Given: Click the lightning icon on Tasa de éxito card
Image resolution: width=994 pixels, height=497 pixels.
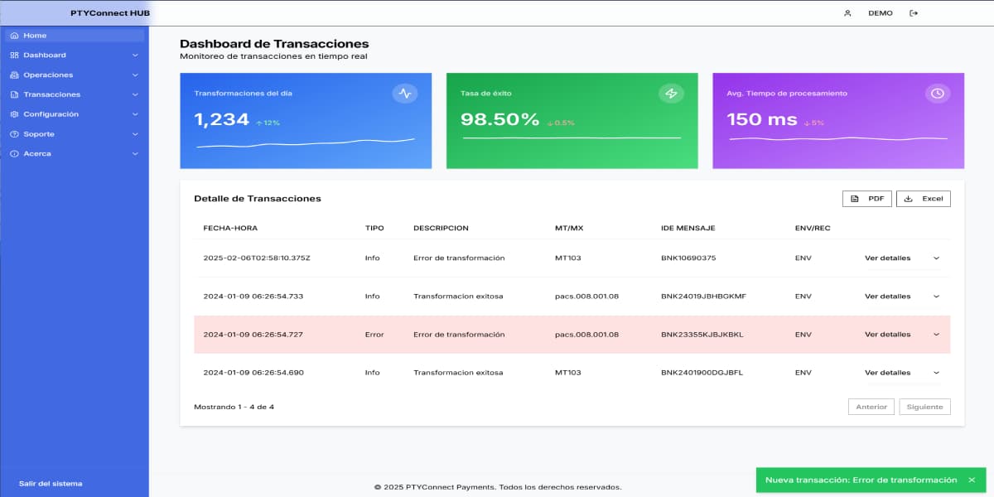Looking at the screenshot, I should click(x=671, y=94).
